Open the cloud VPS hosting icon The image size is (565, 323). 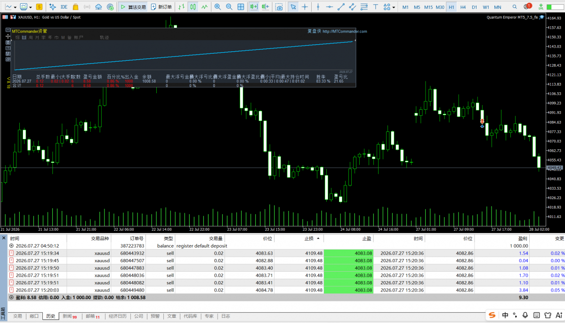pyautogui.click(x=98, y=7)
